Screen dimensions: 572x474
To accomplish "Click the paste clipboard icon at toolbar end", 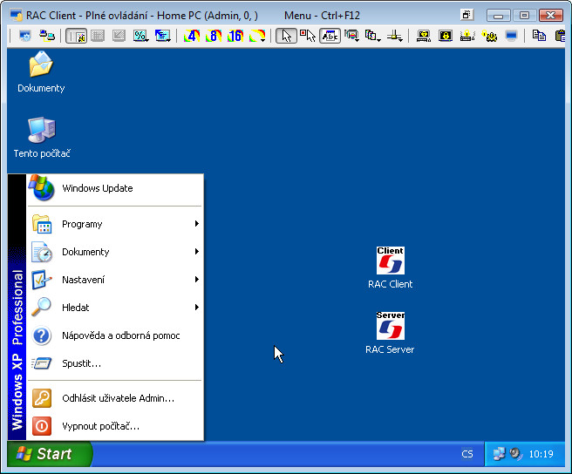I will pyautogui.click(x=561, y=36).
